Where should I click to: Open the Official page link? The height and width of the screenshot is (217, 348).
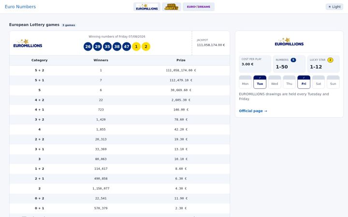coord(253,111)
